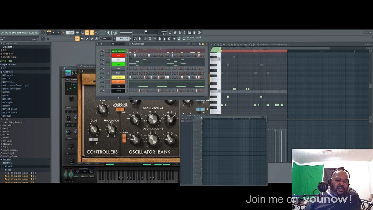This screenshot has height=210, width=373.
Task: Open the PATTERNS menu
Action: (x=12, y=32)
